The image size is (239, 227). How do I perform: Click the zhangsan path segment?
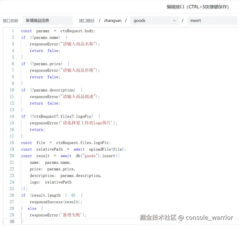click(x=113, y=21)
